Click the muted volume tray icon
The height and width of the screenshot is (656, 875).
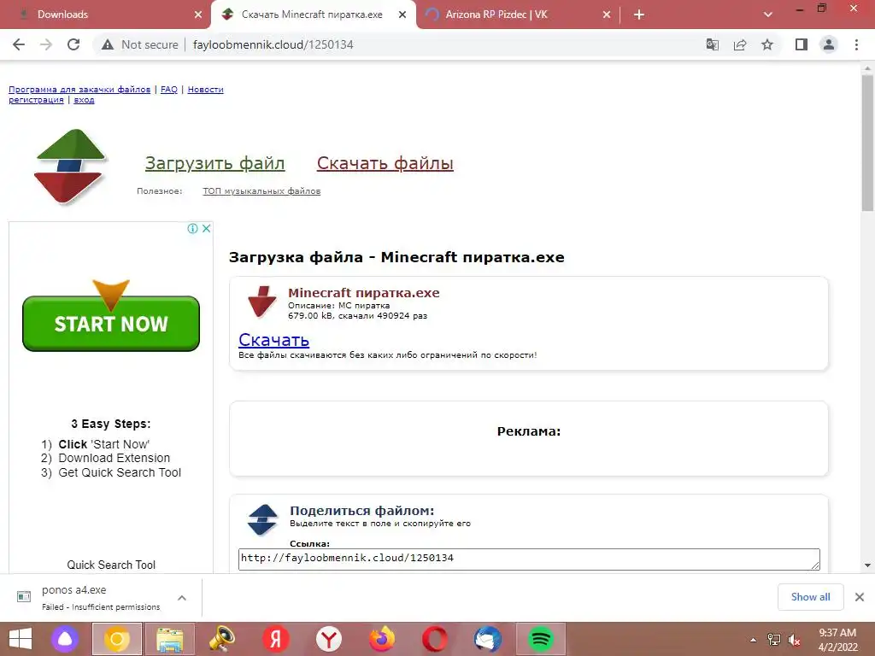[794, 640]
